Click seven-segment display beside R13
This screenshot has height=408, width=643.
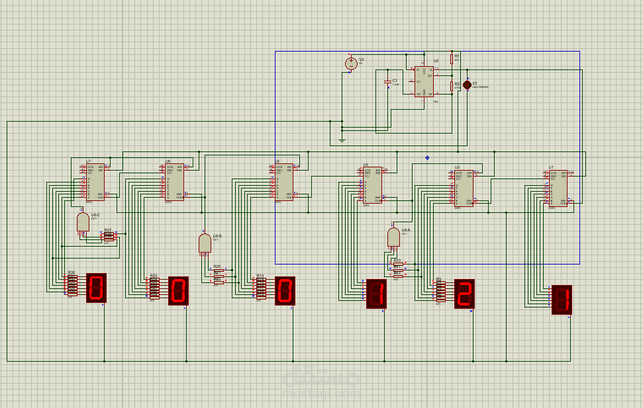[x=285, y=291]
